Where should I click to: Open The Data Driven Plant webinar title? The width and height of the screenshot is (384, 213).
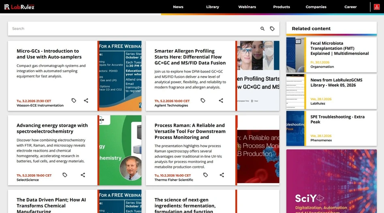click(x=51, y=205)
